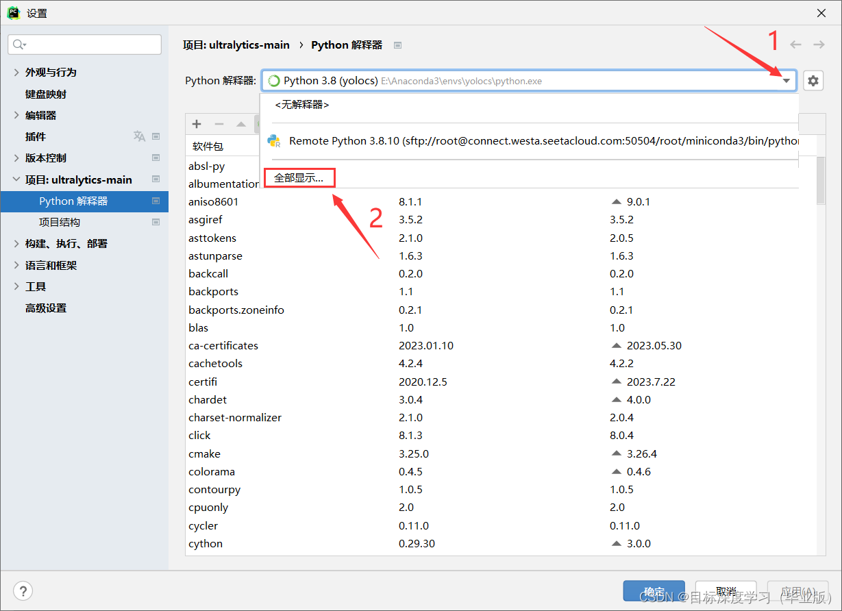Expand the 外观与行为 settings group
The width and height of the screenshot is (842, 611).
[x=16, y=72]
